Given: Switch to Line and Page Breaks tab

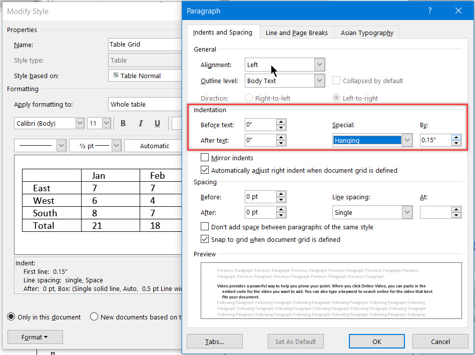Looking at the screenshot, I should [297, 33].
